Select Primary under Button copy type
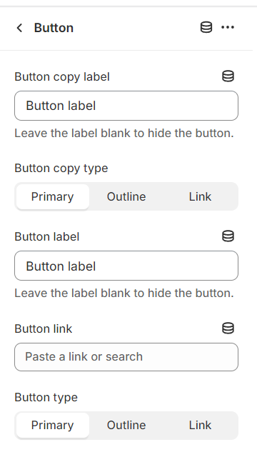This screenshot has width=257, height=457. tap(52, 196)
